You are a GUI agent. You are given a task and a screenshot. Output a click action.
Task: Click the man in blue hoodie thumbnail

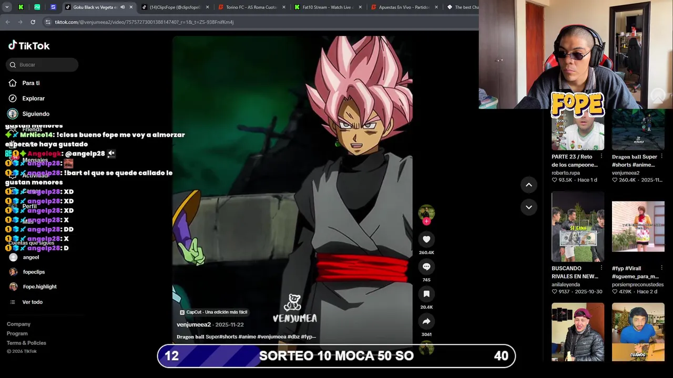click(638, 332)
